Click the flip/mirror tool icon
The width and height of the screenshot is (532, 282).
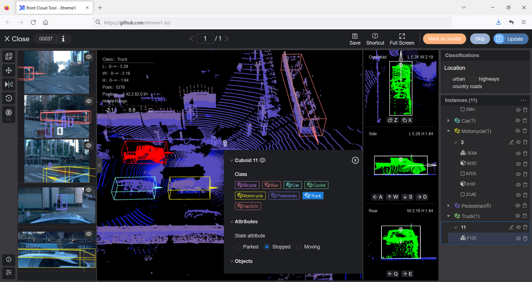pyautogui.click(x=9, y=84)
